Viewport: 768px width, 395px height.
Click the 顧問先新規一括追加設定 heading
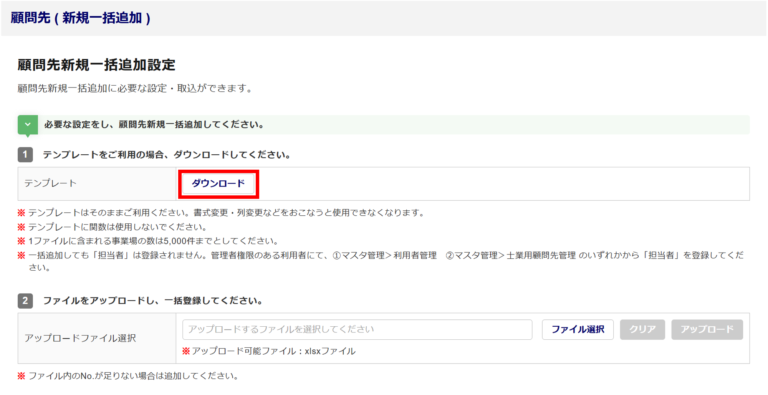coord(96,64)
